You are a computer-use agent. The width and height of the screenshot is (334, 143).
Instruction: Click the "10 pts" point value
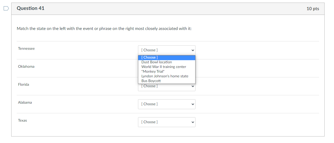pyautogui.click(x=313, y=9)
